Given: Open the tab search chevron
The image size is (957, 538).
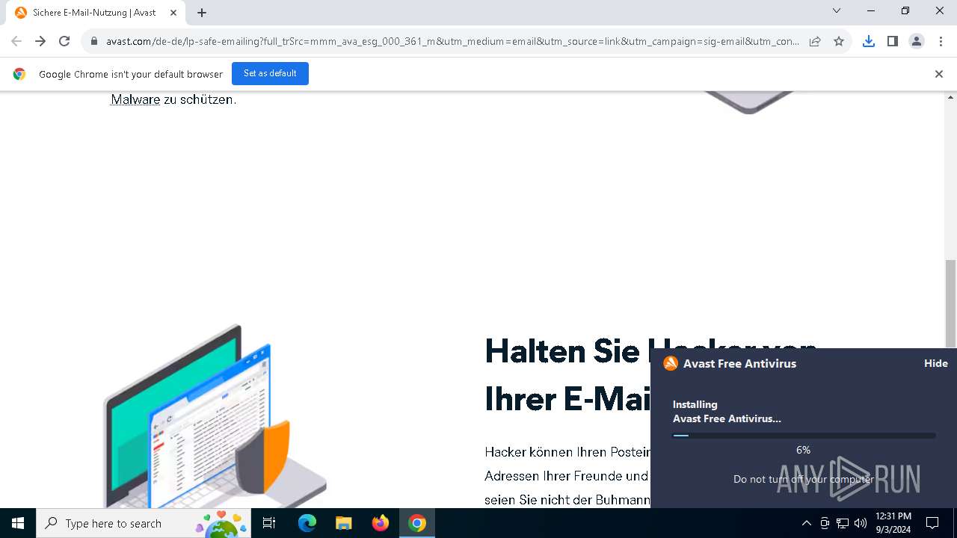Looking at the screenshot, I should coord(837,11).
